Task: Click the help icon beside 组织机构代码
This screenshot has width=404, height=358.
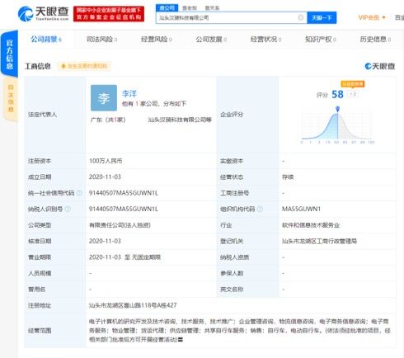Action: [x=260, y=210]
